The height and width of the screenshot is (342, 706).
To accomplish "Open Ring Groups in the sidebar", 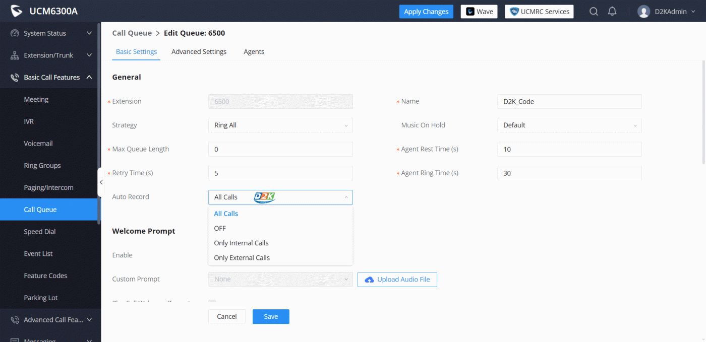I will click(x=42, y=166).
